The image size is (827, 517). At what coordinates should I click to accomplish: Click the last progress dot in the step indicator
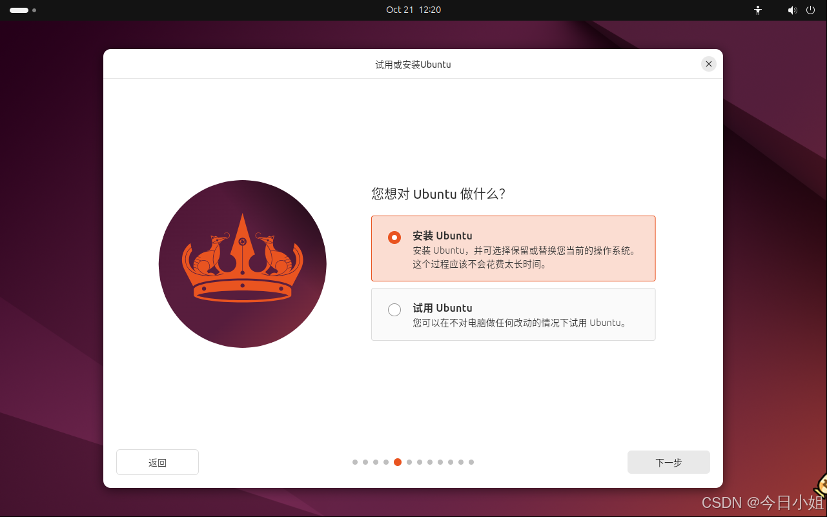coord(471,462)
